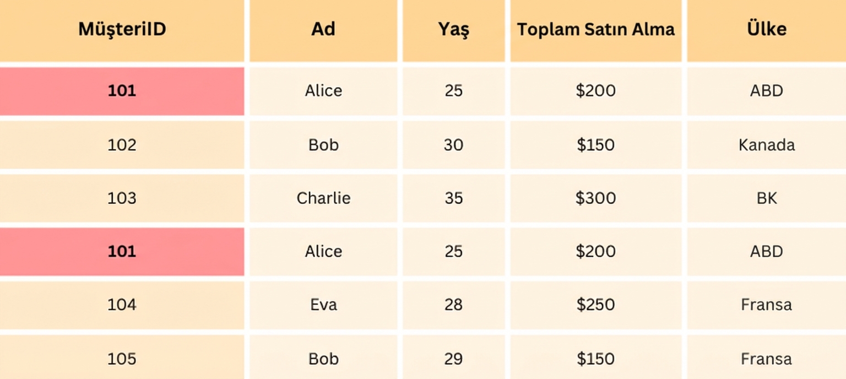Click the $250 purchase cell
The image size is (846, 379).
tap(595, 305)
